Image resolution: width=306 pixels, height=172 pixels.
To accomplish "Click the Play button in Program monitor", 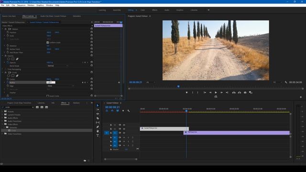I will (216, 92).
